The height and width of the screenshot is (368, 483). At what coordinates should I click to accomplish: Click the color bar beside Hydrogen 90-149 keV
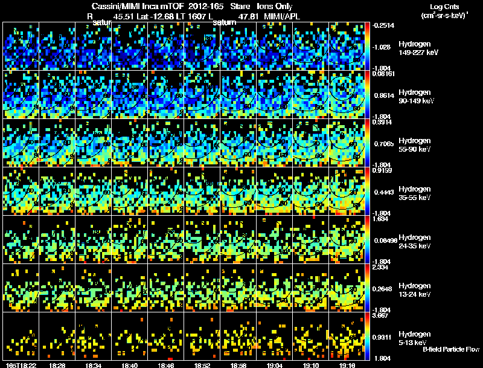click(x=367, y=95)
